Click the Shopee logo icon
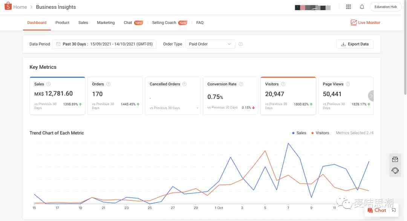 [8, 7]
